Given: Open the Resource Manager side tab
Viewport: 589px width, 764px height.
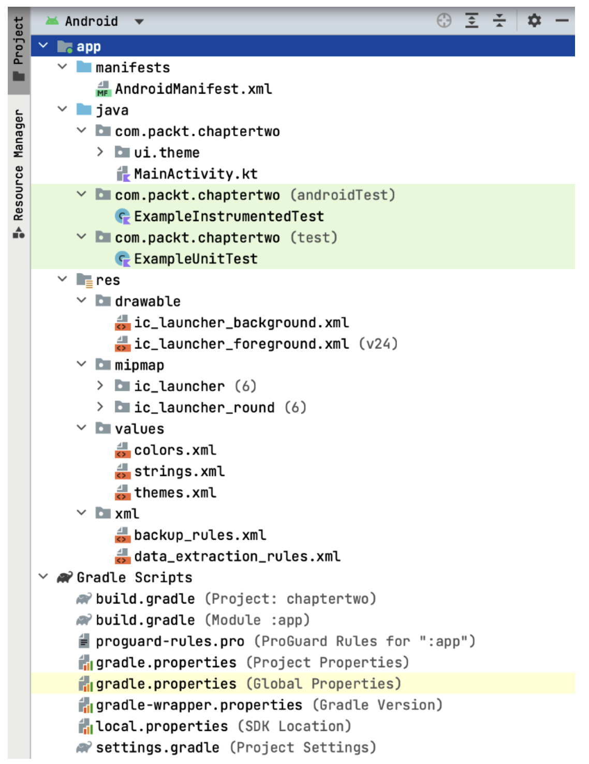Looking at the screenshot, I should 19,173.
